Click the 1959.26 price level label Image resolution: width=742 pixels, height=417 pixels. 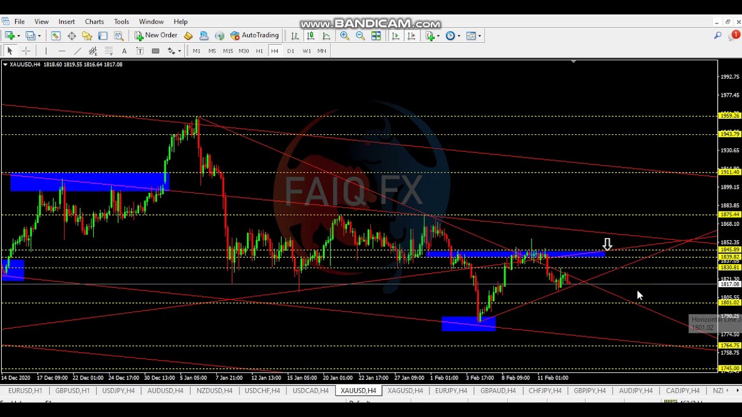tap(729, 116)
